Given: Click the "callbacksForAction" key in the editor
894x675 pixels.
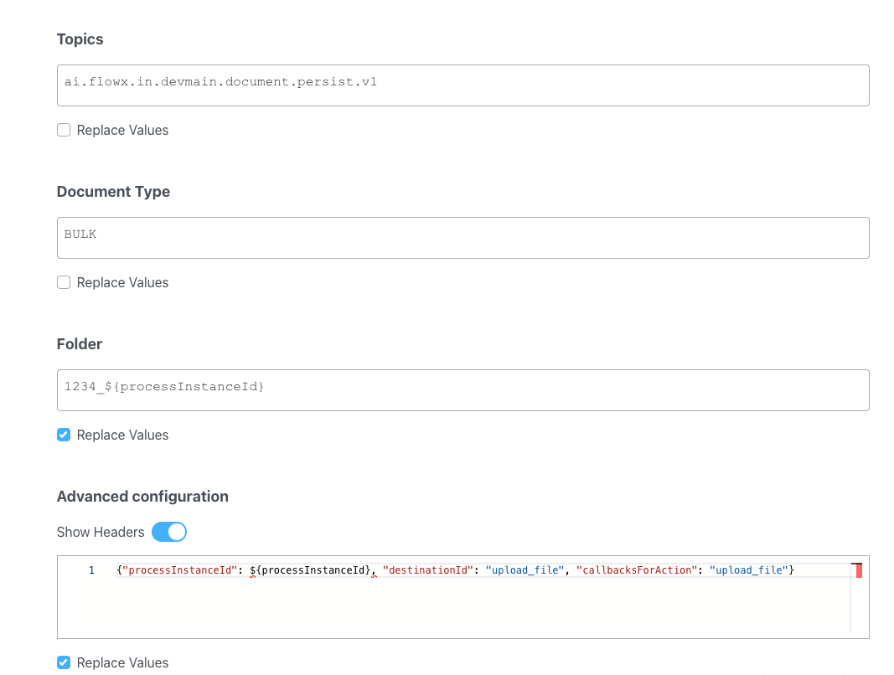Looking at the screenshot, I should click(637, 570).
